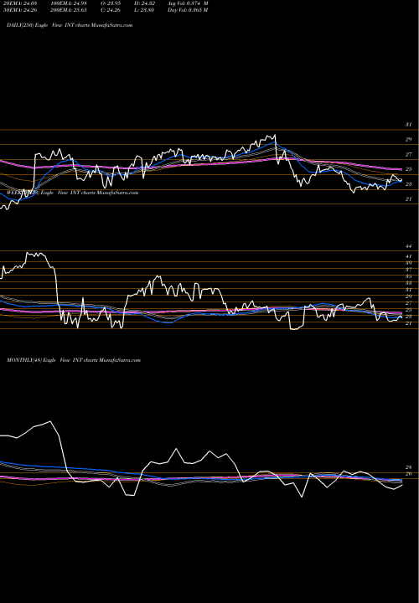
Task: Select the 20EMA value in header
Action: tap(20, 3)
